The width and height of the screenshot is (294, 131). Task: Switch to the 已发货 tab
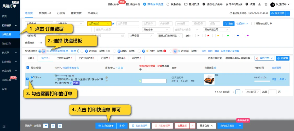(61, 13)
